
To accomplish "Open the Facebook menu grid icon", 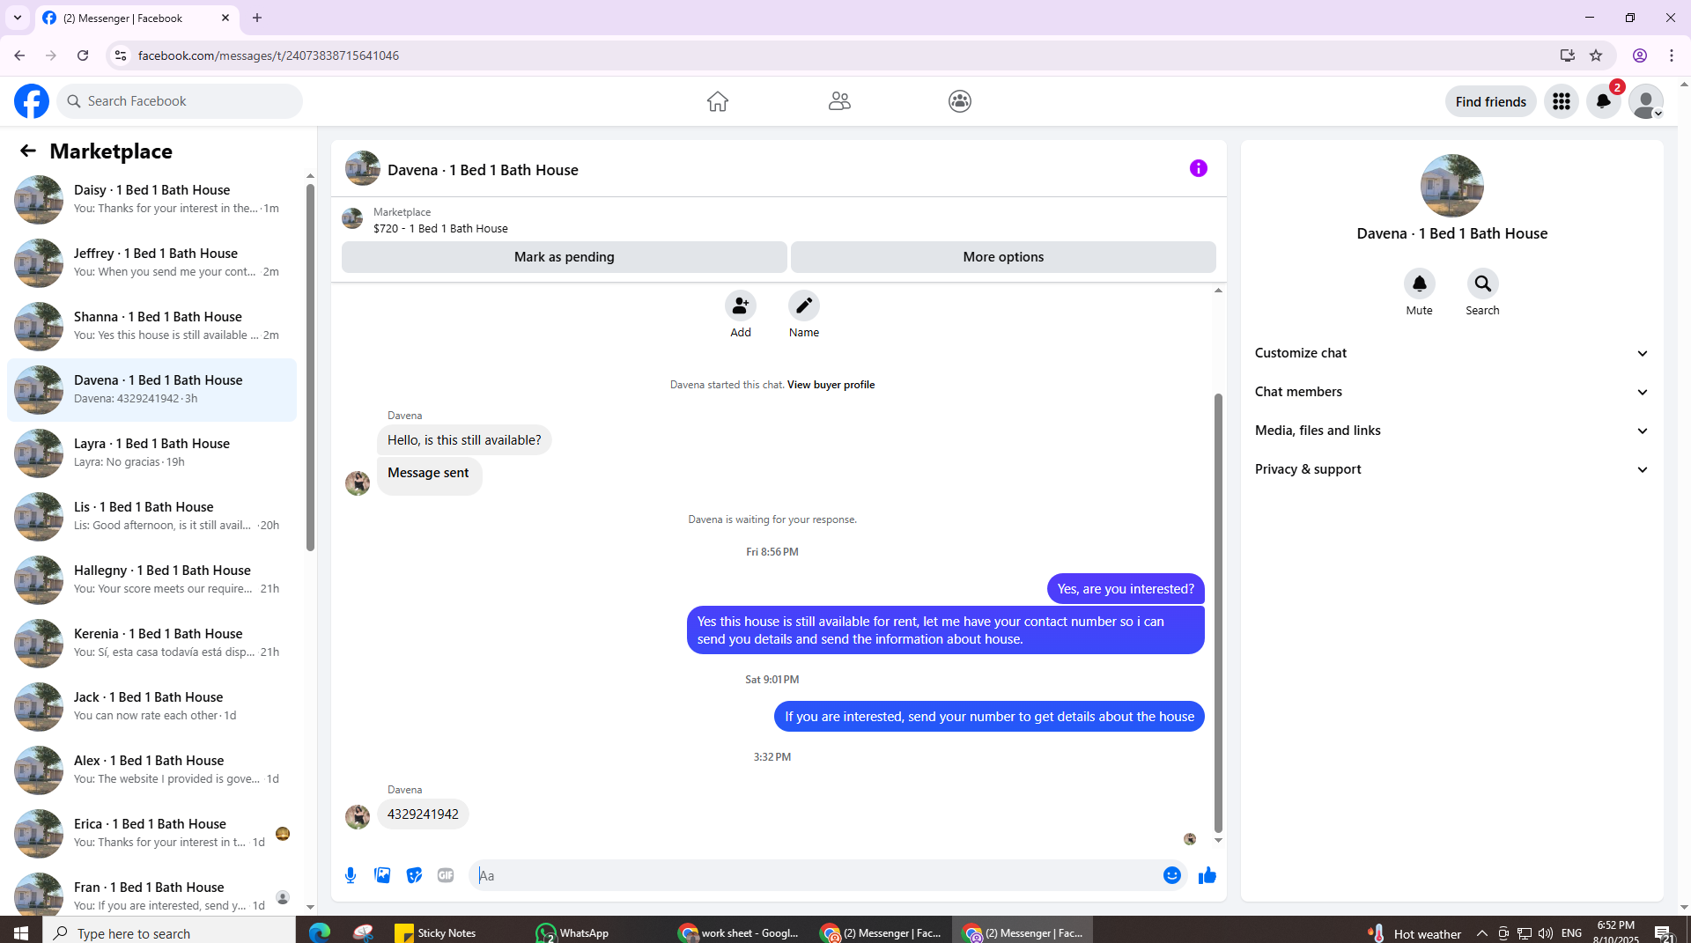I will pyautogui.click(x=1562, y=101).
